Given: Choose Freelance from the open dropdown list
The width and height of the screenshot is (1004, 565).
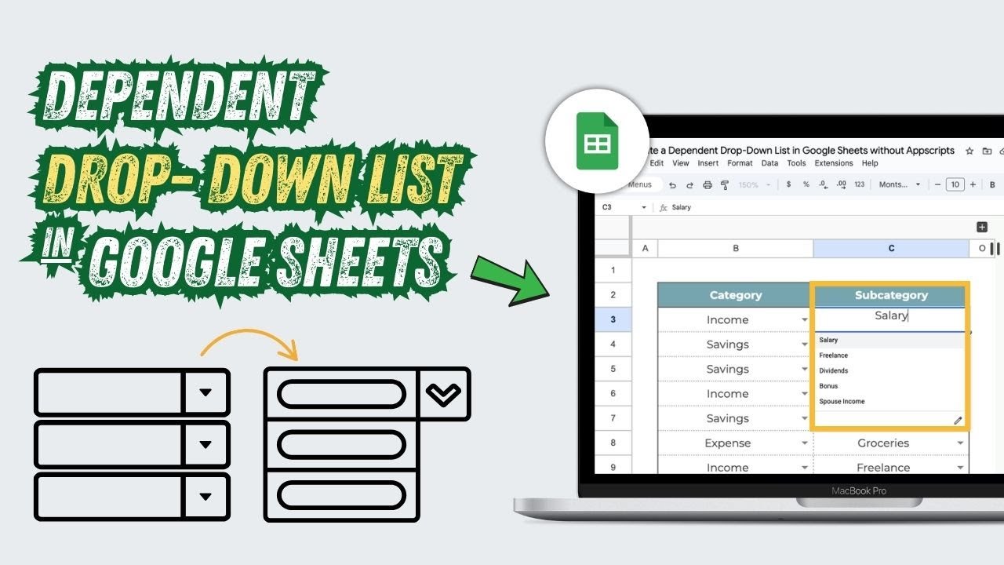Looking at the screenshot, I should click(x=889, y=355).
